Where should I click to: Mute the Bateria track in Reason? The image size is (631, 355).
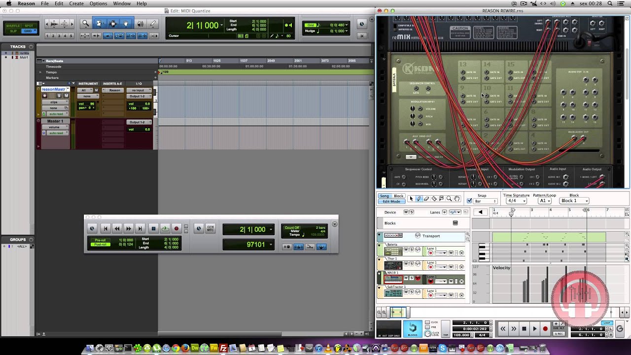tap(406, 250)
